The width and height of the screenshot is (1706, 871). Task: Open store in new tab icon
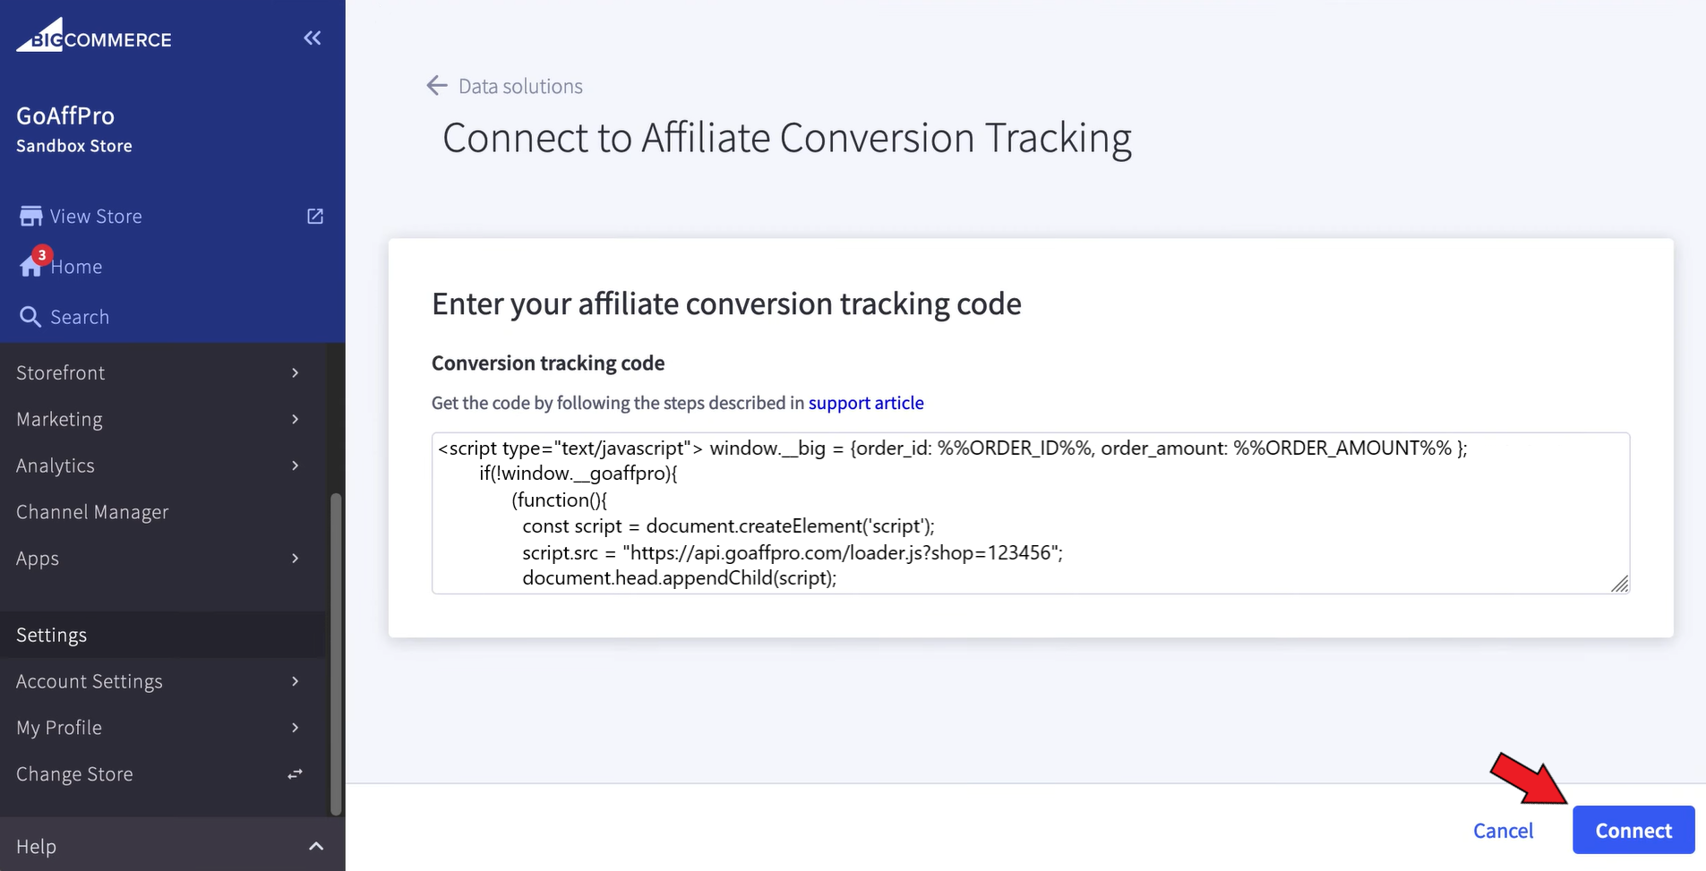pos(315,217)
